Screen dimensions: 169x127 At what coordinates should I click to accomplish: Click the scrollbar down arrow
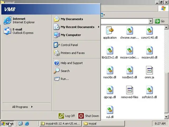[x=166, y=117]
